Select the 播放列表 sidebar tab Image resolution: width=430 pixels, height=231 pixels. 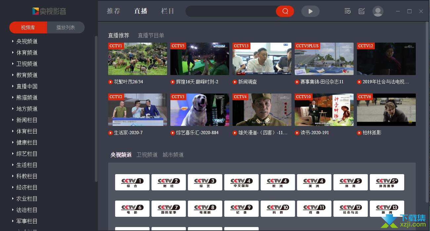66,27
